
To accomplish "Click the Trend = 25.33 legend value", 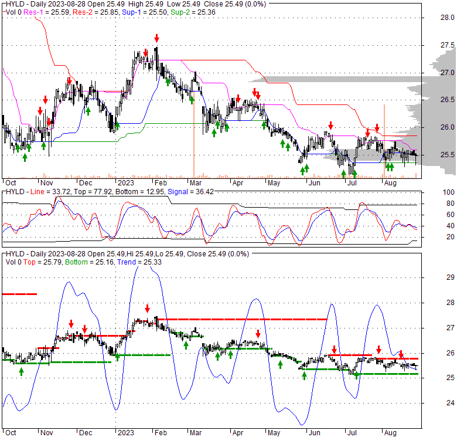I will click(139, 262).
